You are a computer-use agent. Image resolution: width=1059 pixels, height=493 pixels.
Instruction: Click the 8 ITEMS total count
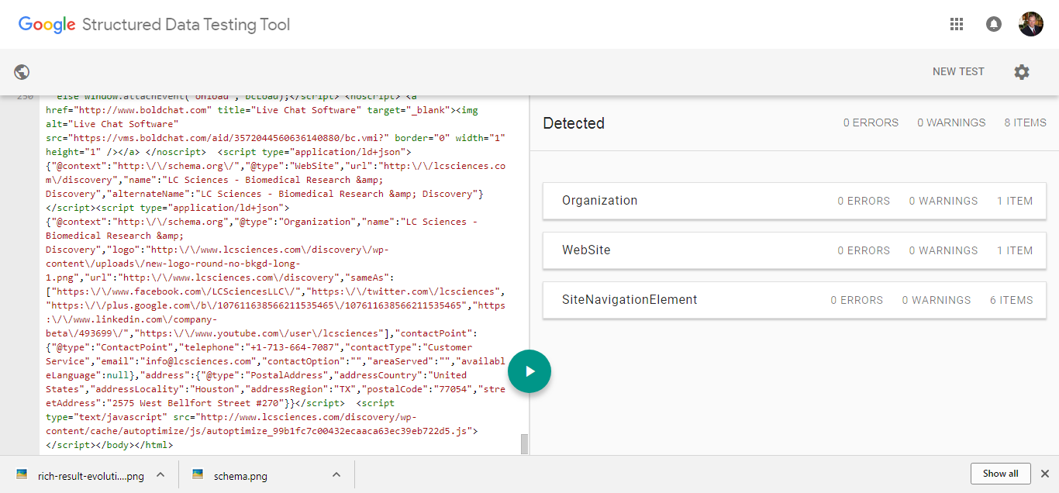pos(1025,122)
